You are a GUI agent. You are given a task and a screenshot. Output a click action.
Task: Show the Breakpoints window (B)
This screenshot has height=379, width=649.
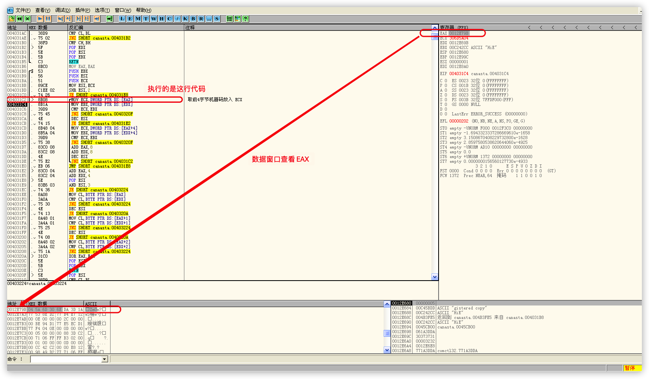tap(193, 19)
